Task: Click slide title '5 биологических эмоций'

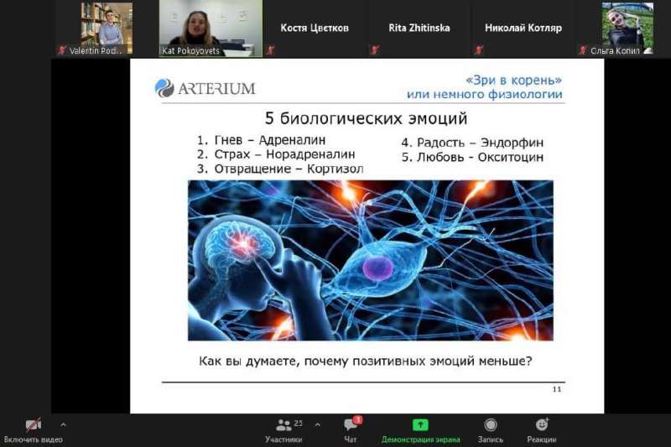Action: coord(366,118)
